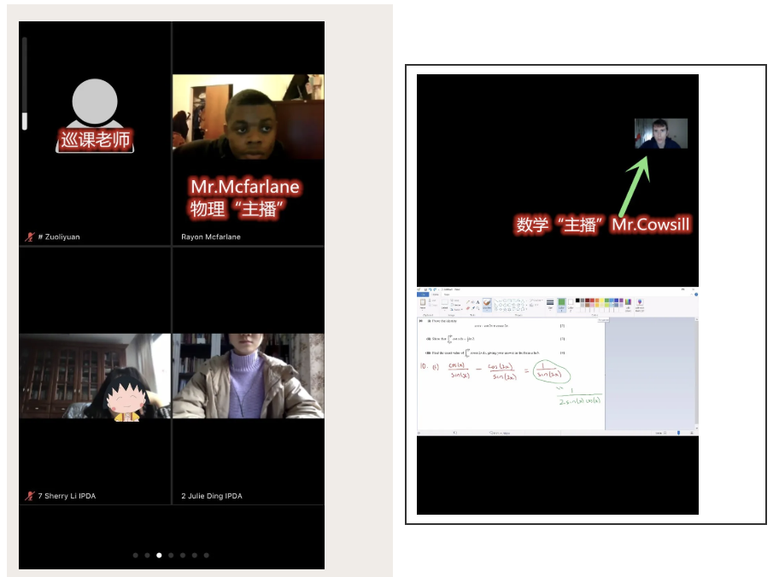Image resolution: width=779 pixels, height=577 pixels.
Task: Open the line Size selector
Action: tap(550, 304)
